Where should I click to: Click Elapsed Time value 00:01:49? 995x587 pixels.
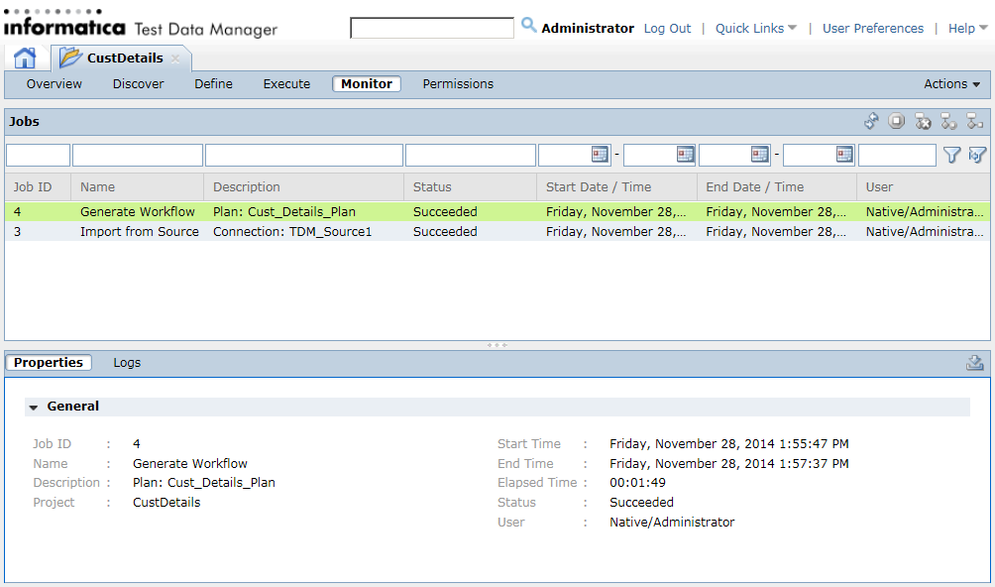point(638,483)
